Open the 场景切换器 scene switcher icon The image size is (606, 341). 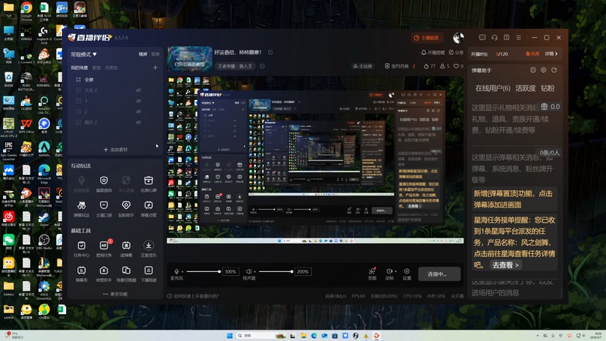coord(126,271)
